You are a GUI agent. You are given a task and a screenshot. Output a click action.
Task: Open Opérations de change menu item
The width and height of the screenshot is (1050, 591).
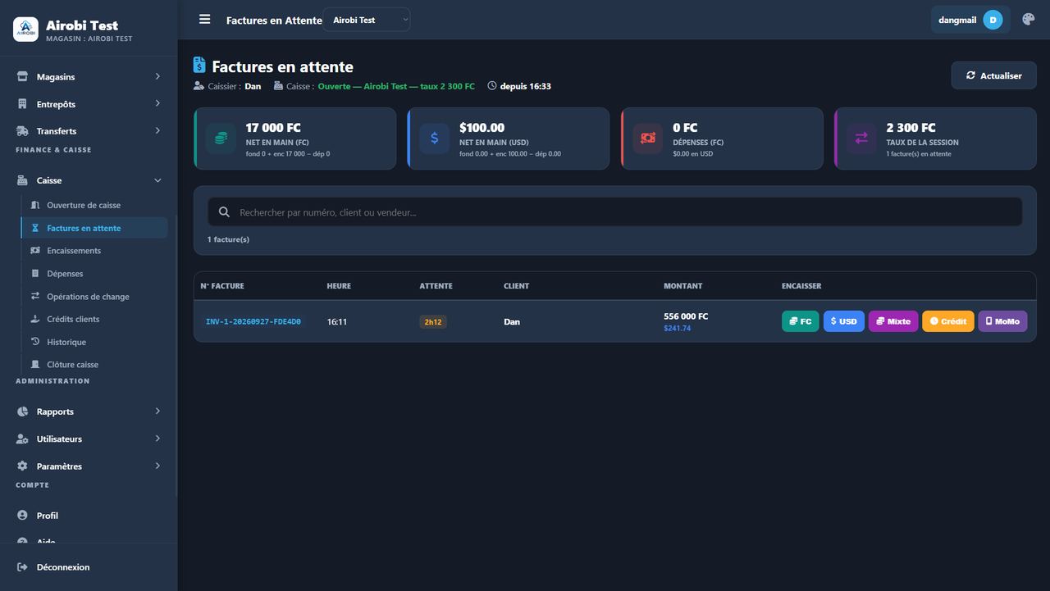pos(94,297)
